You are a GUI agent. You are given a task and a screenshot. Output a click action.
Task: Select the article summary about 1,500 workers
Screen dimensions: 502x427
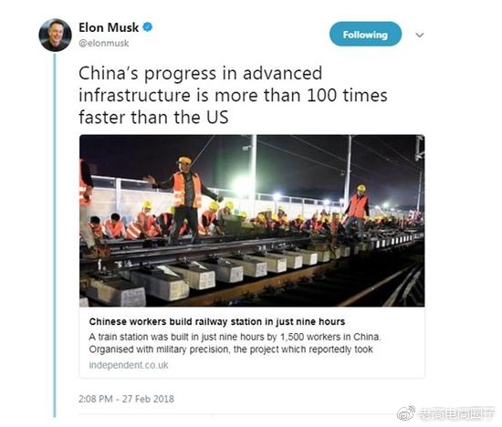[235, 343]
